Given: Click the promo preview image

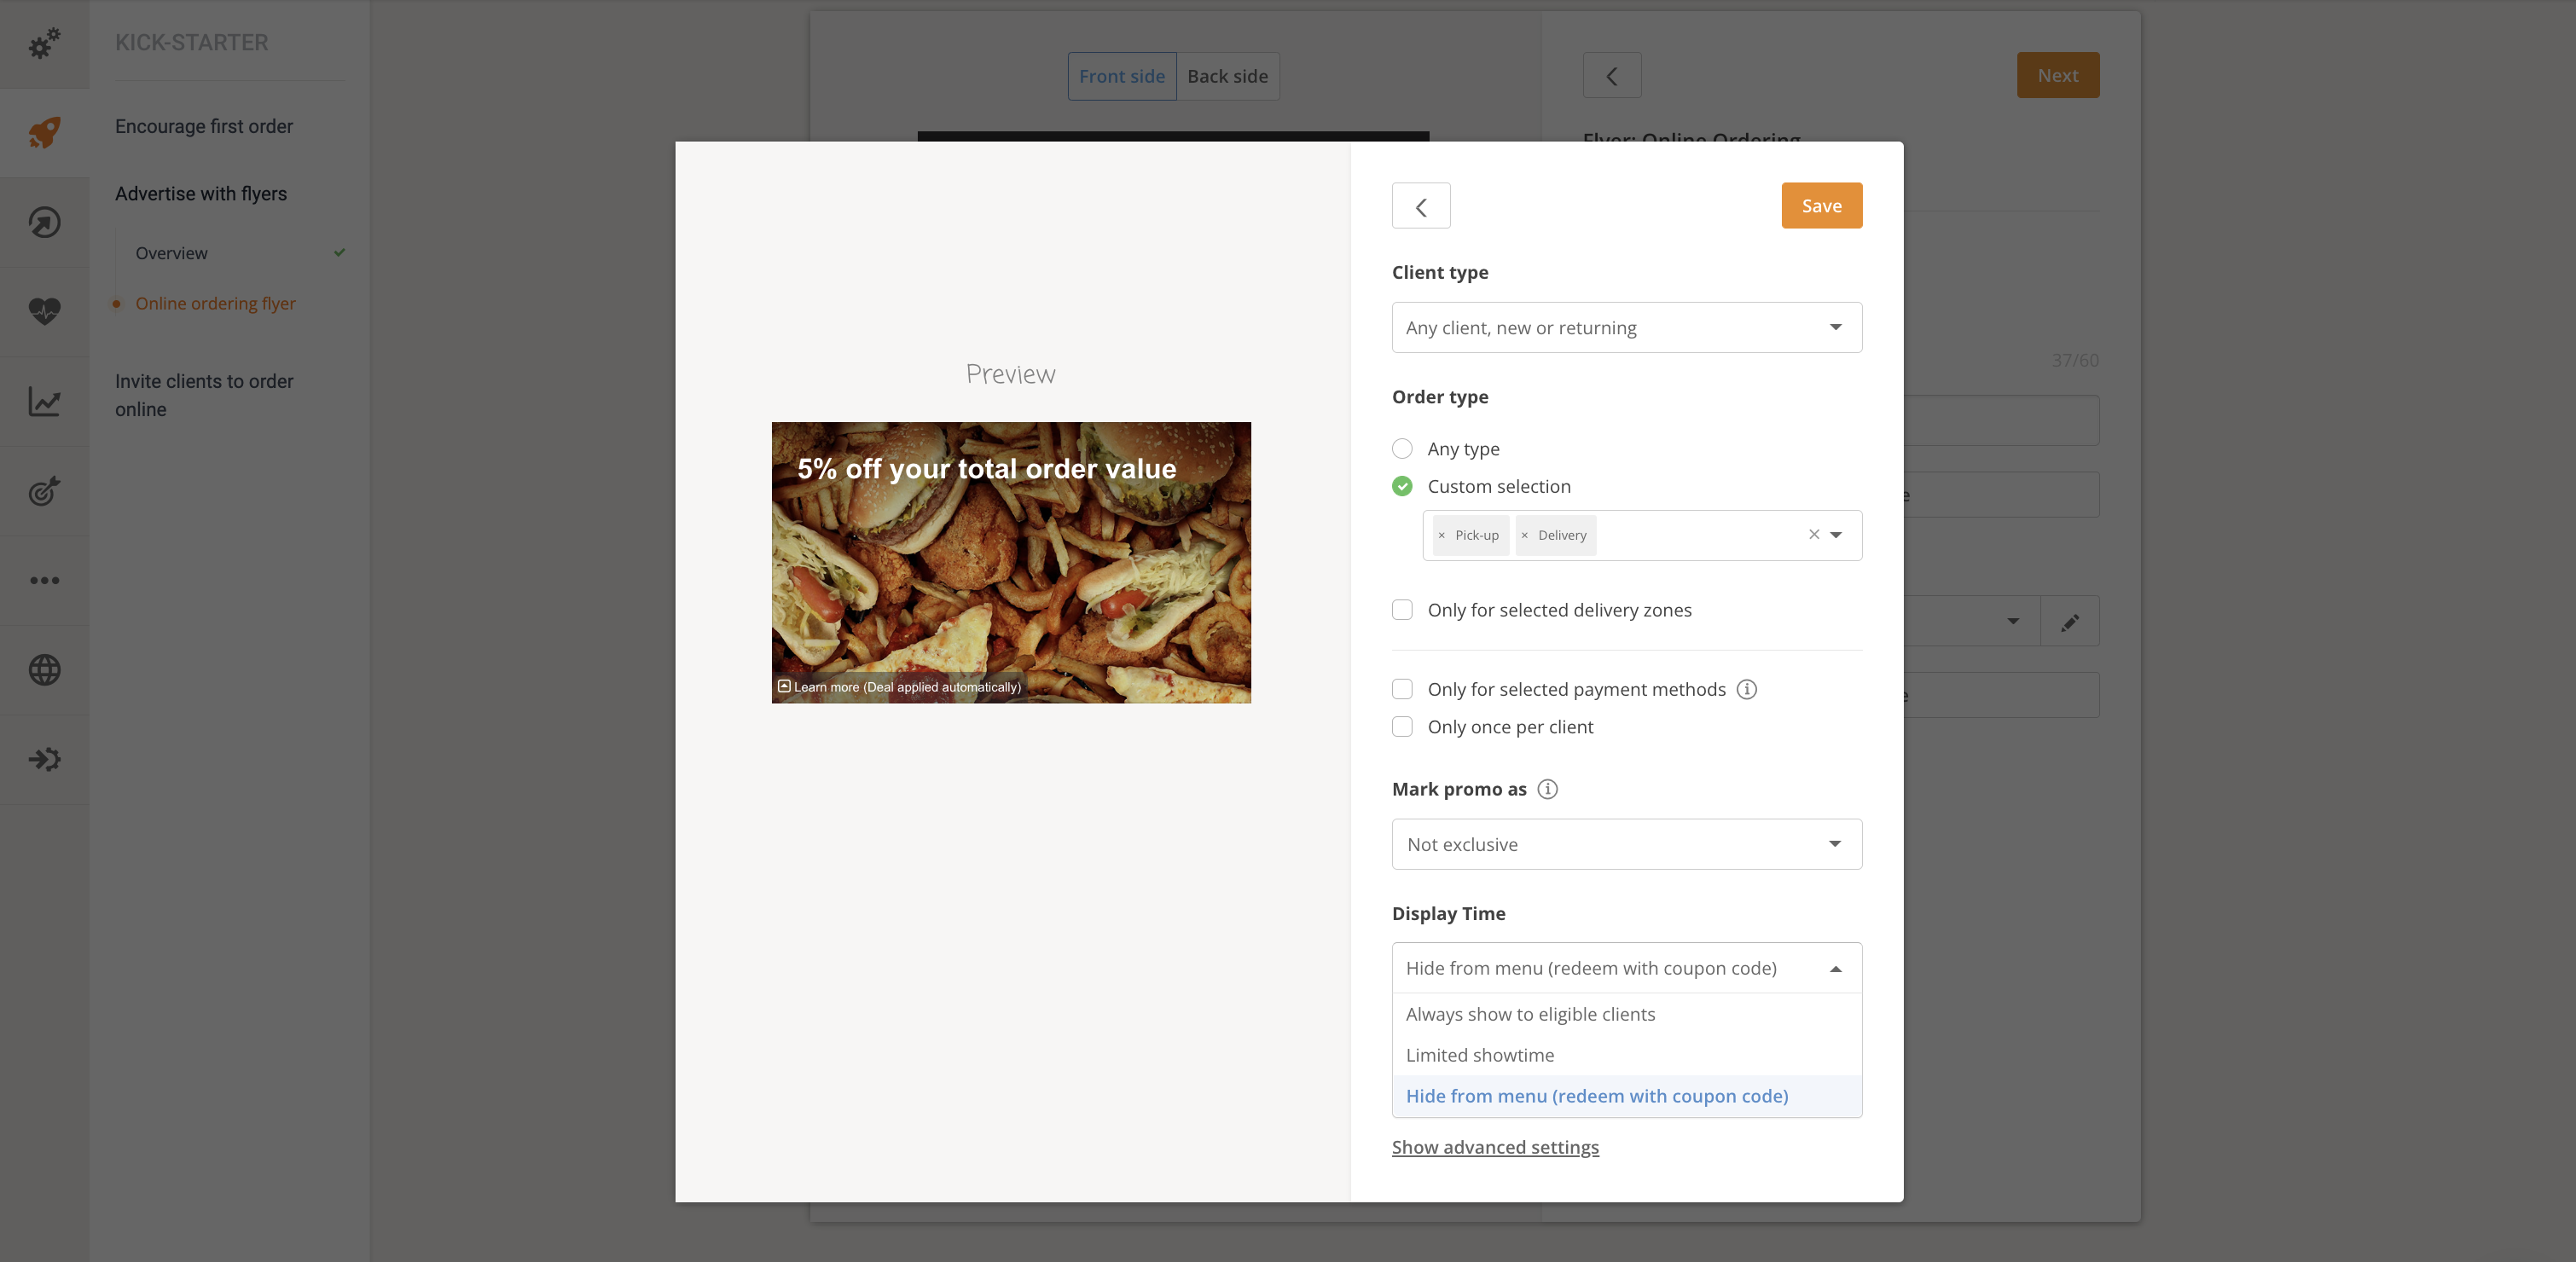Looking at the screenshot, I should (x=1011, y=563).
